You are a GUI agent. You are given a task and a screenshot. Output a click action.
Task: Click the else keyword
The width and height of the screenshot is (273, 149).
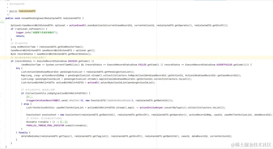[26, 104]
